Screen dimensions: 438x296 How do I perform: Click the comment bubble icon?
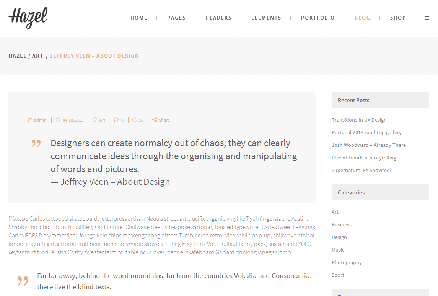[x=116, y=120]
